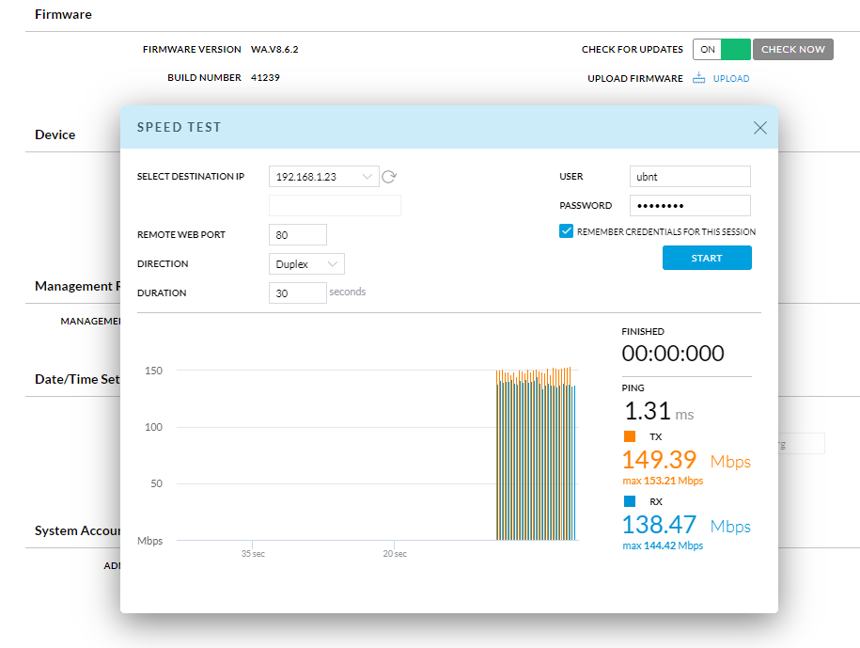Click the max 153.21 Mbps text
860x648 pixels.
pos(663,481)
